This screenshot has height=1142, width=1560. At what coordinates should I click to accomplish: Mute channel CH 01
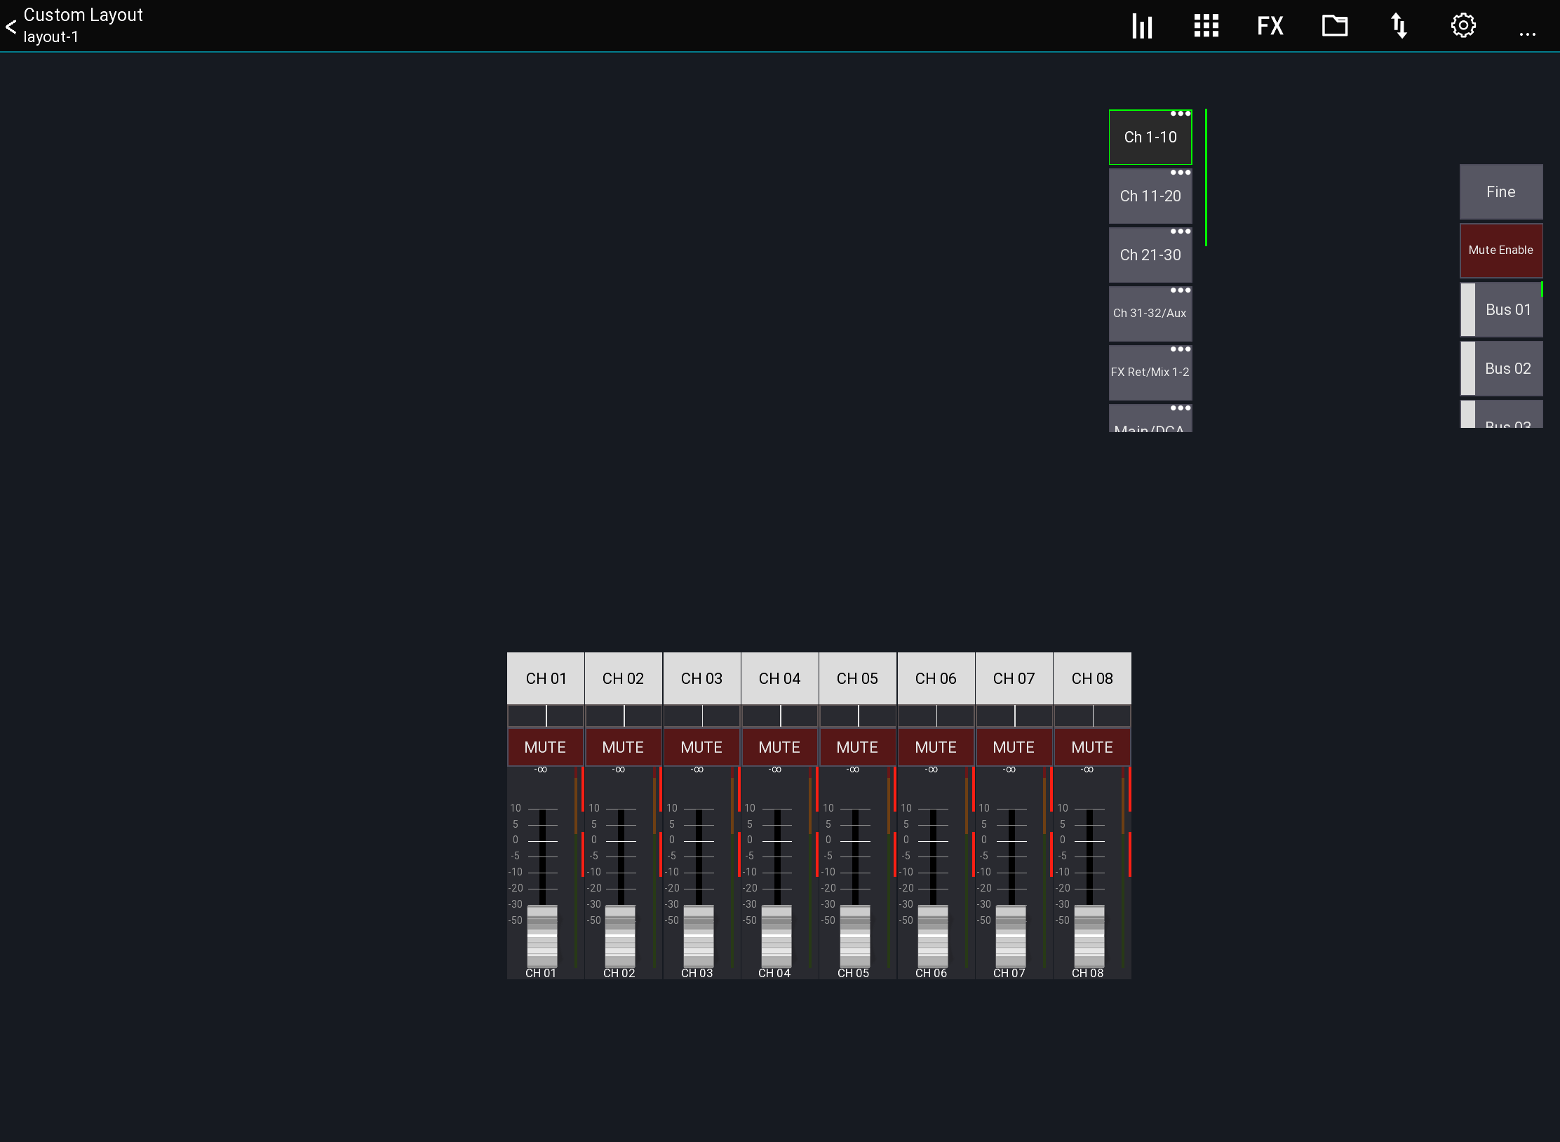coord(545,747)
